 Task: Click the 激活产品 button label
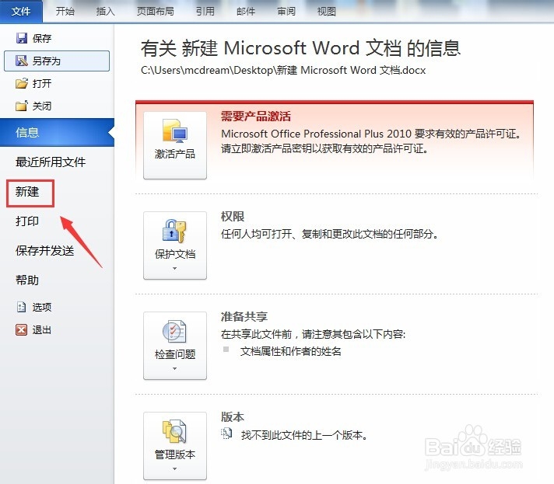175,154
